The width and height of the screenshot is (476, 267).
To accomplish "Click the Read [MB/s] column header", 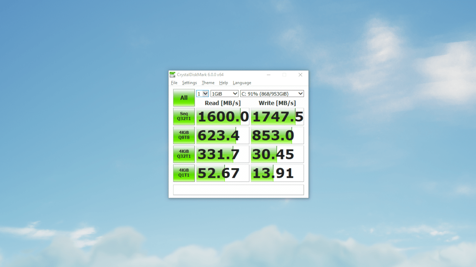I will pyautogui.click(x=223, y=103).
